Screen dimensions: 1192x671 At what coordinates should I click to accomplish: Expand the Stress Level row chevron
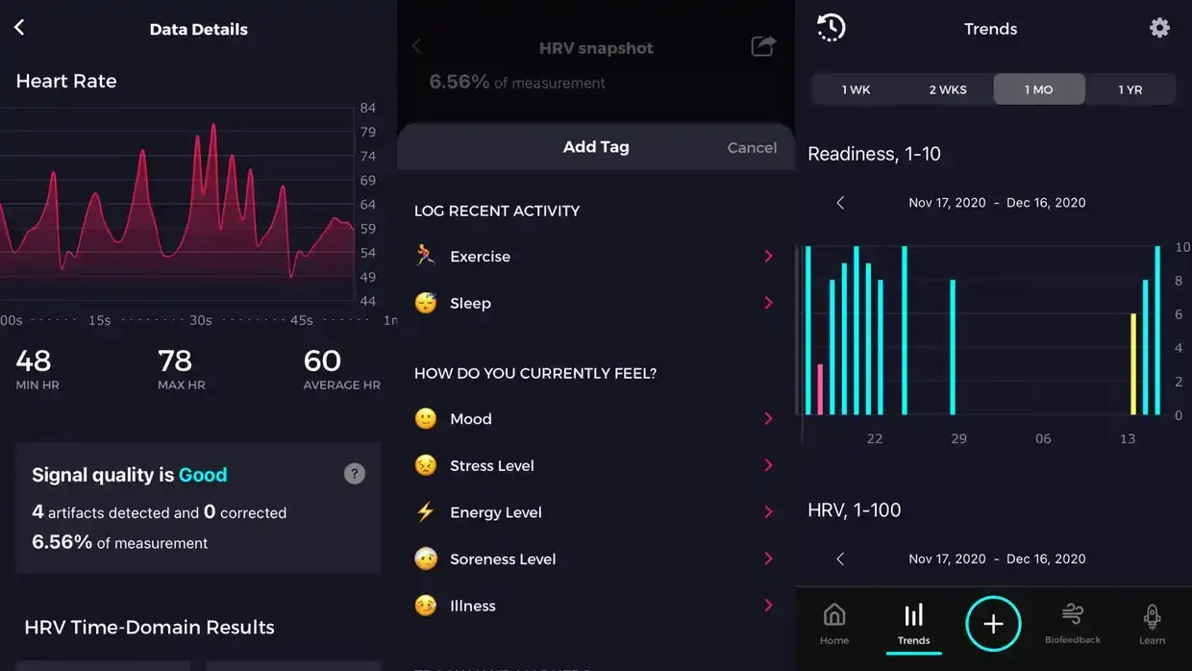coord(768,465)
